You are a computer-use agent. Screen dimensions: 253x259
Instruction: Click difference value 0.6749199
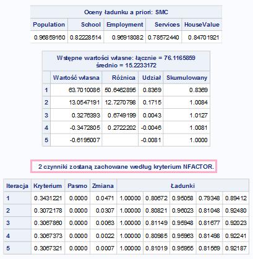coord(122,115)
